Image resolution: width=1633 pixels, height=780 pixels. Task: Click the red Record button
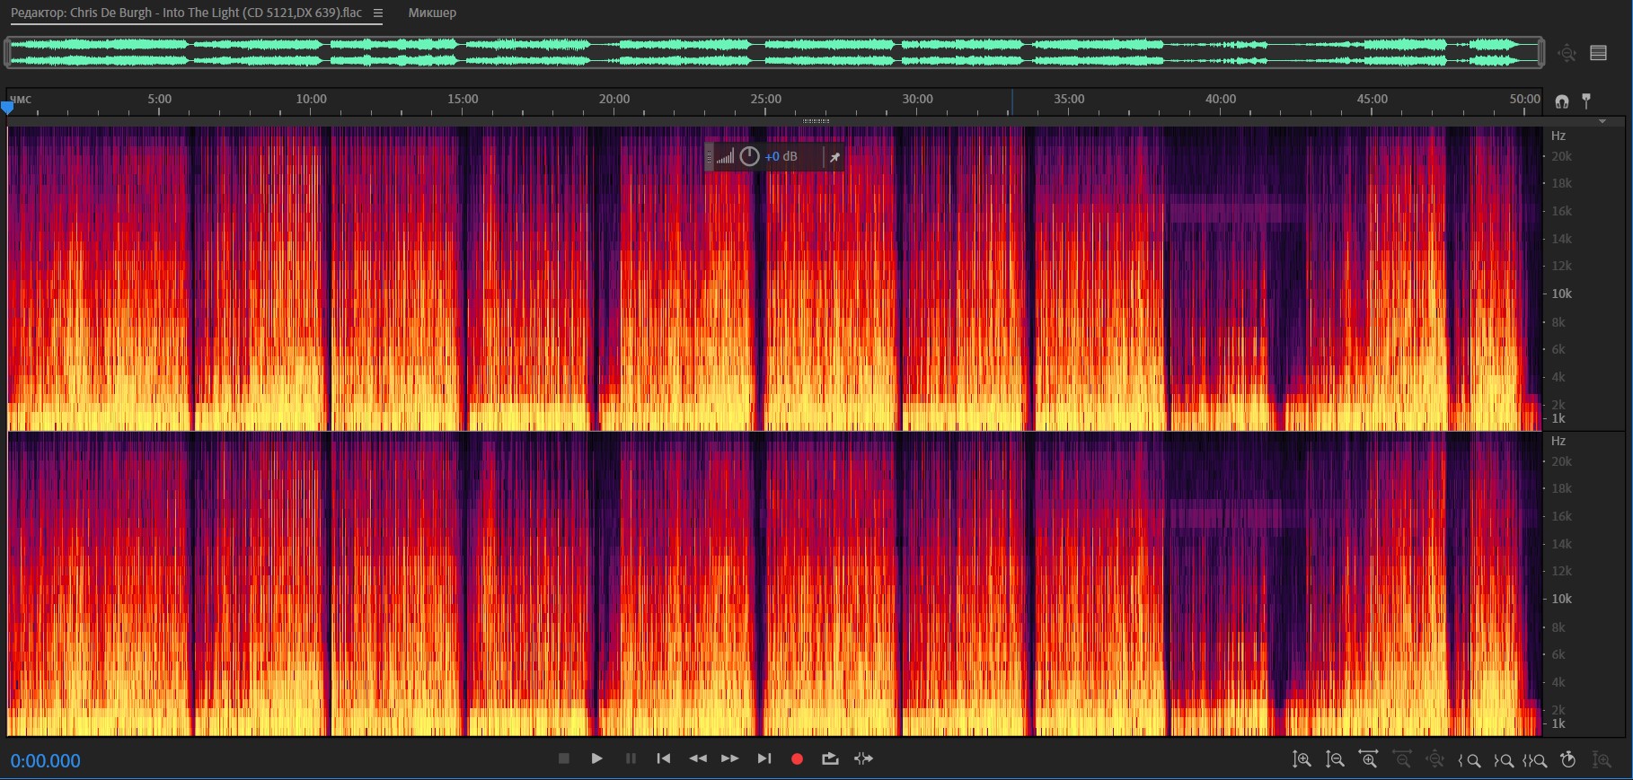(x=796, y=759)
